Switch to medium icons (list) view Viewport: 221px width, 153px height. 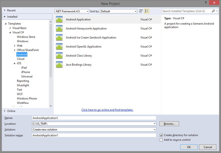[147, 11]
